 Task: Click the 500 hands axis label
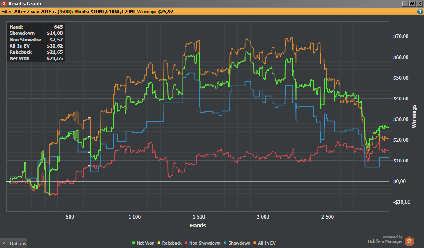[x=70, y=217]
